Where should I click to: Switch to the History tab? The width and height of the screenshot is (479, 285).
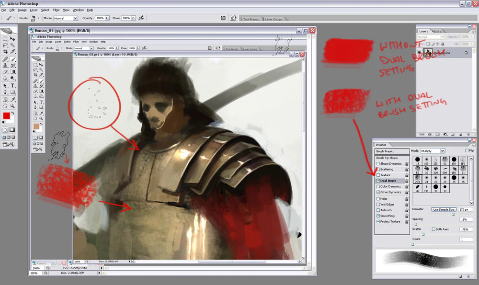click(x=436, y=31)
